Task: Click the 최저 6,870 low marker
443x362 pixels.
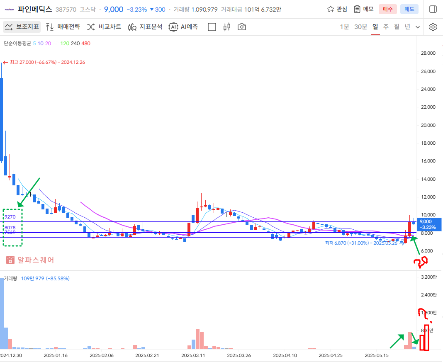Action: coord(365,243)
